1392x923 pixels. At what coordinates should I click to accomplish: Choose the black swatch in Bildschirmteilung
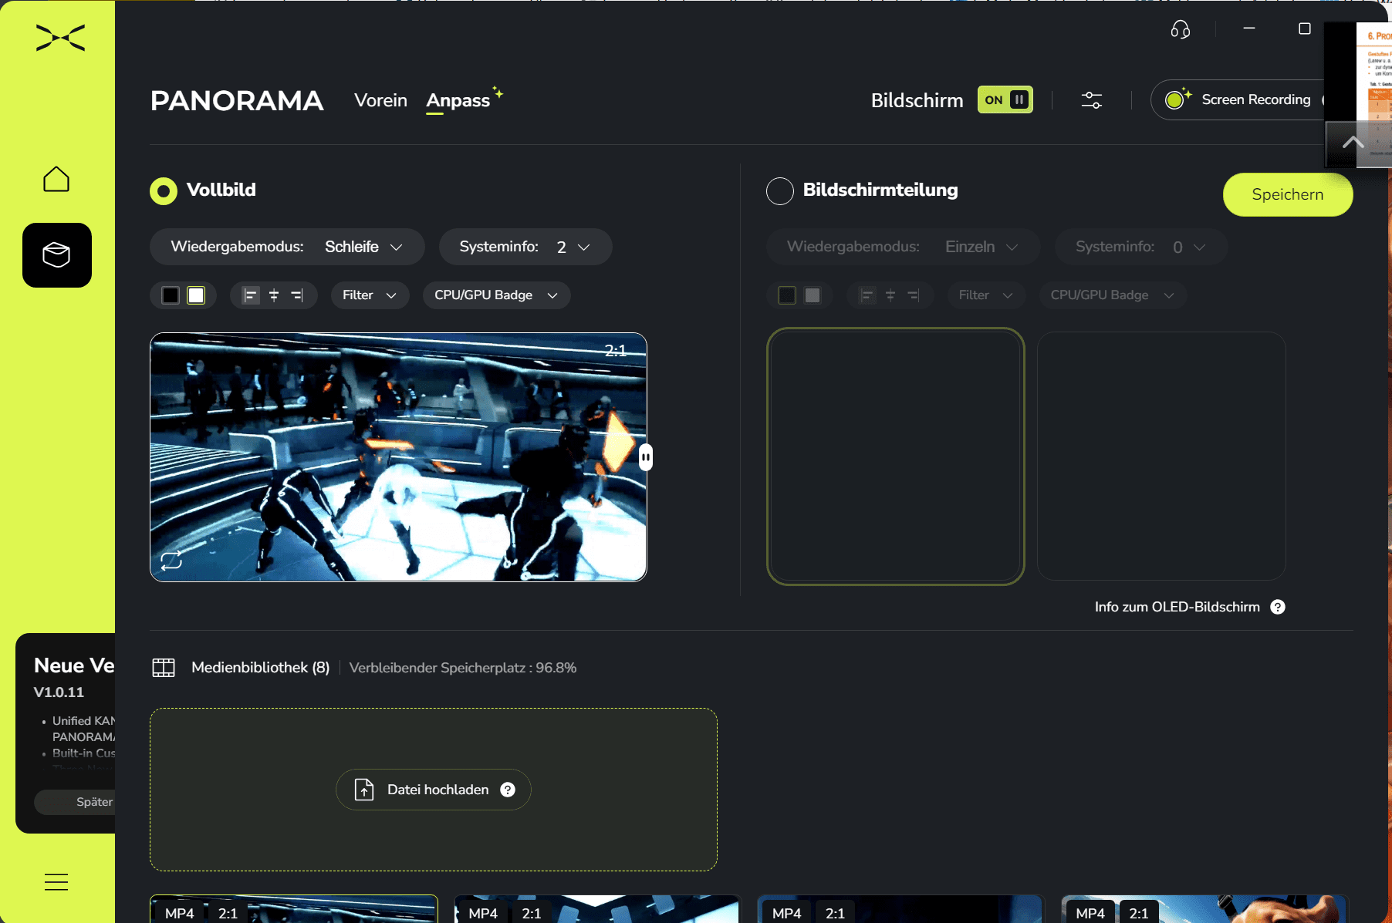point(787,295)
